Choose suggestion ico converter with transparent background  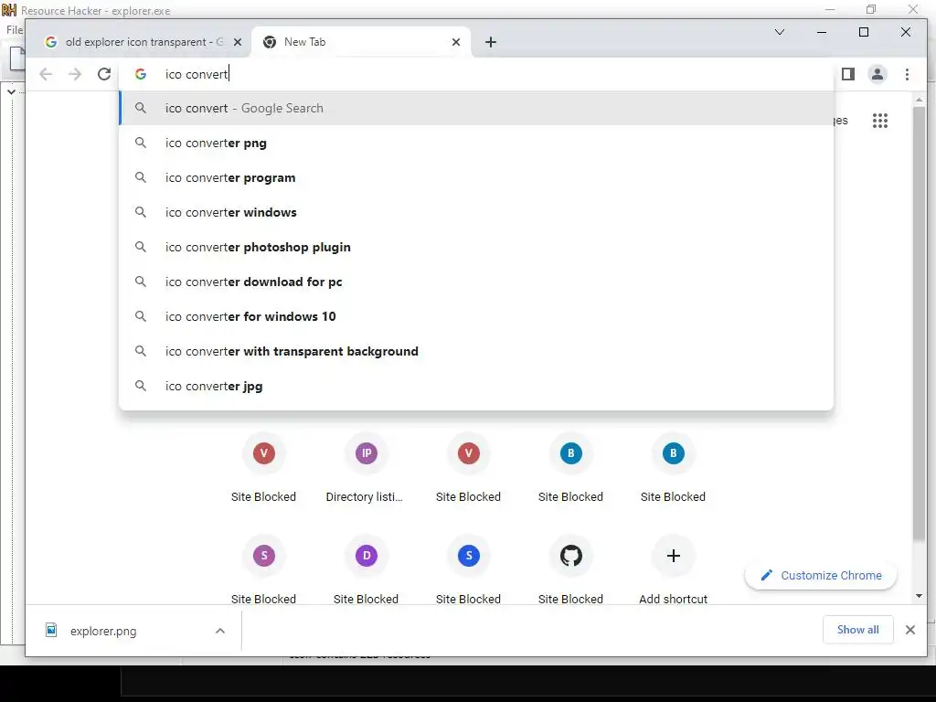click(476, 351)
